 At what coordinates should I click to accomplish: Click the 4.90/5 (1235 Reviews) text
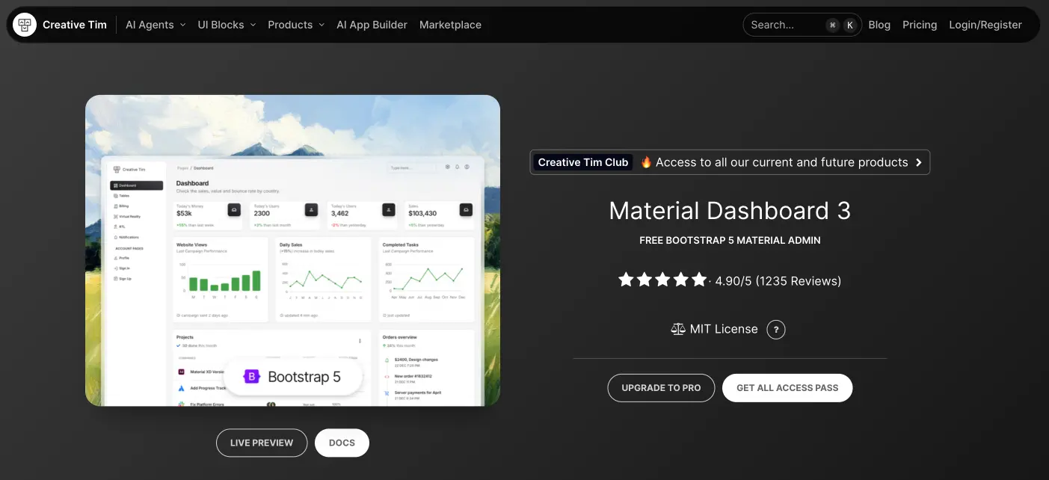coord(778,281)
